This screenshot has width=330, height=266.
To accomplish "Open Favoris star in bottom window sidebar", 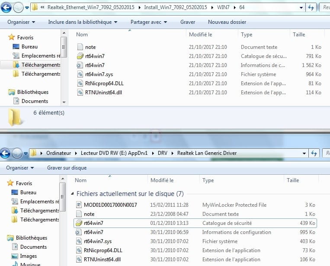I will click(x=10, y=183).
